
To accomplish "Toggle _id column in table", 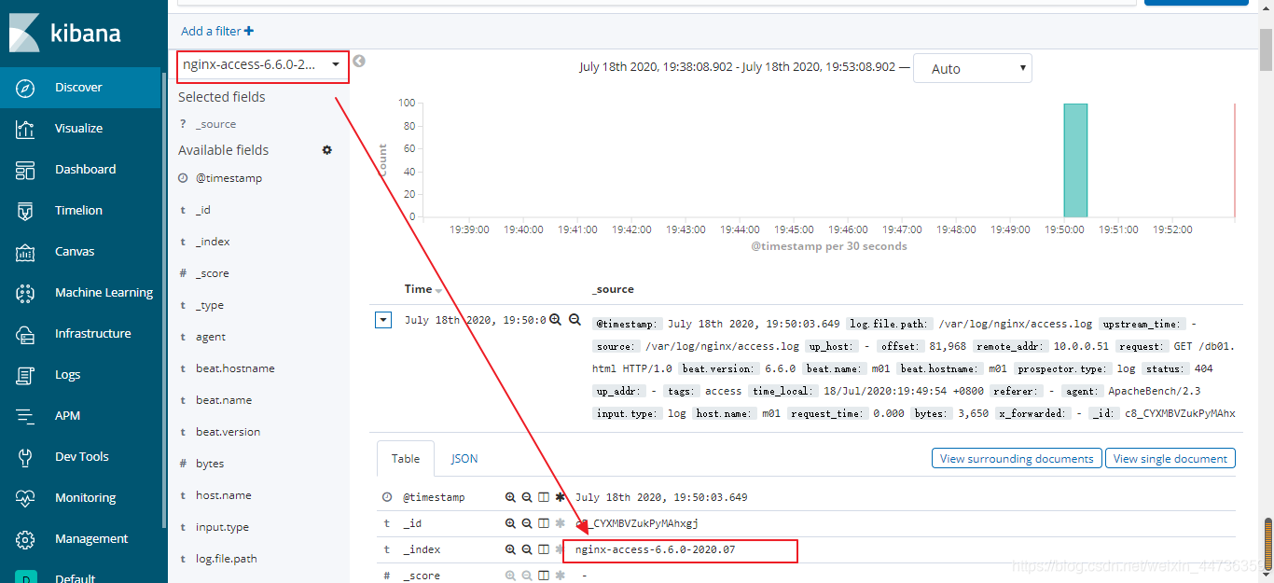I will click(x=544, y=523).
